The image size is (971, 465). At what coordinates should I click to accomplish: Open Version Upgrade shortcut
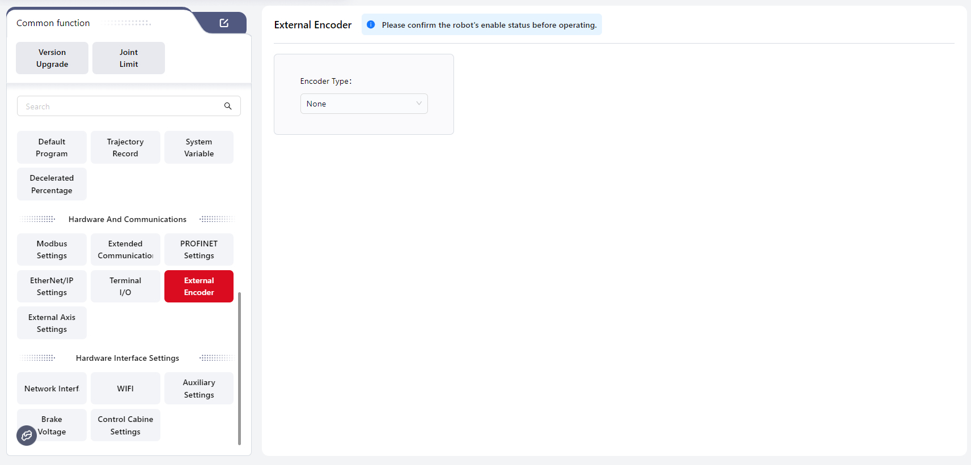52,58
